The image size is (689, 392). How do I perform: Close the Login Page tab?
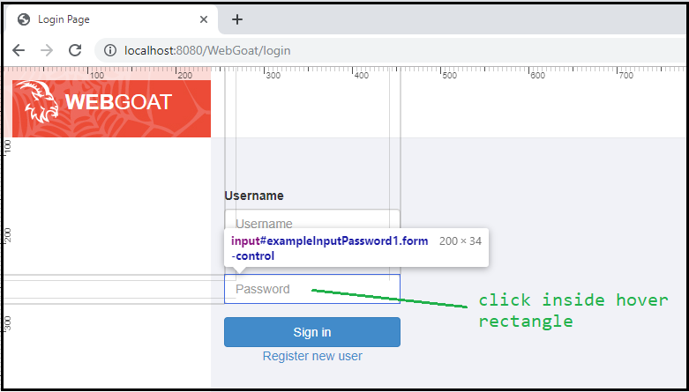point(204,19)
